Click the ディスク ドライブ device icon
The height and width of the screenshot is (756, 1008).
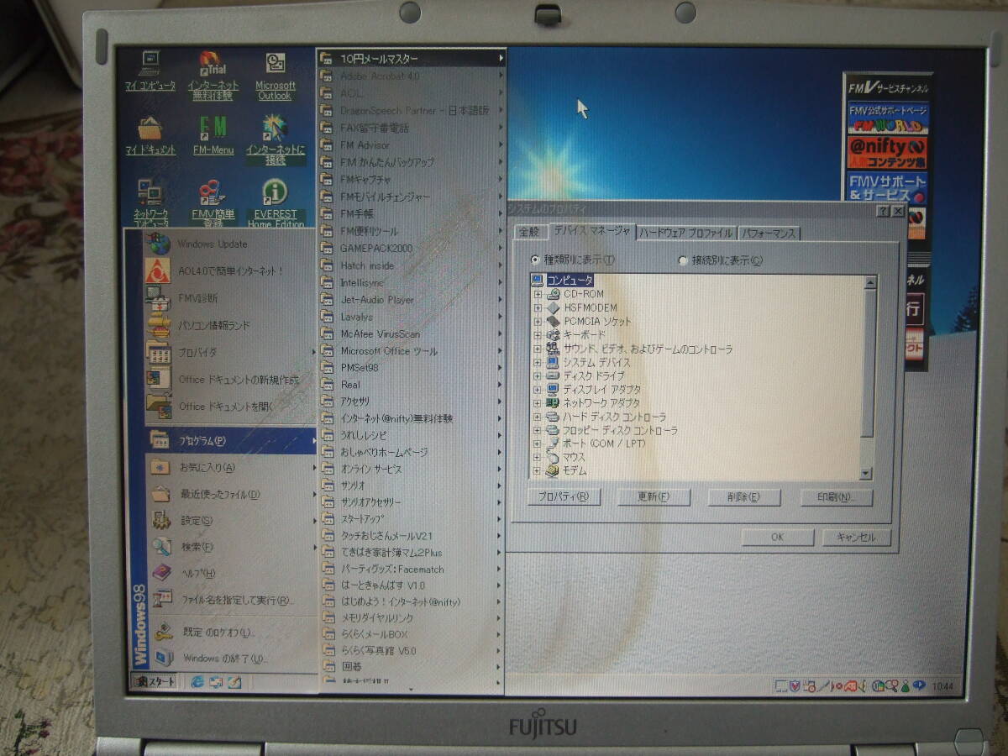(553, 375)
